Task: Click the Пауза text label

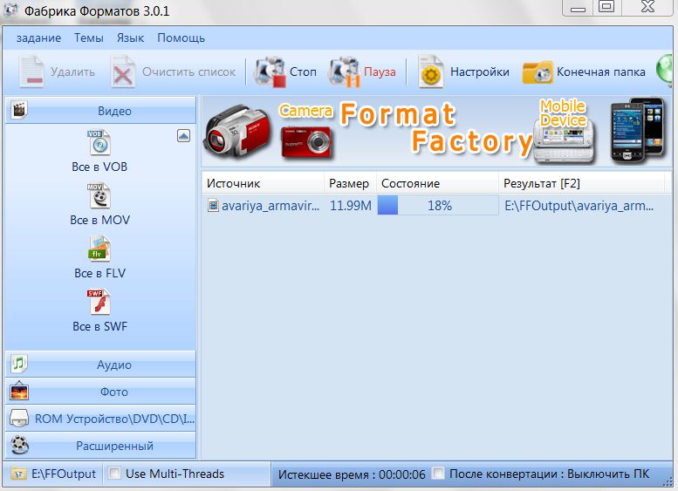Action: pyautogui.click(x=380, y=72)
